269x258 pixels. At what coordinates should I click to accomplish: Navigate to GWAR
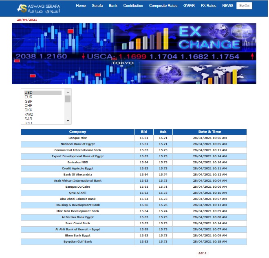coord(189,6)
